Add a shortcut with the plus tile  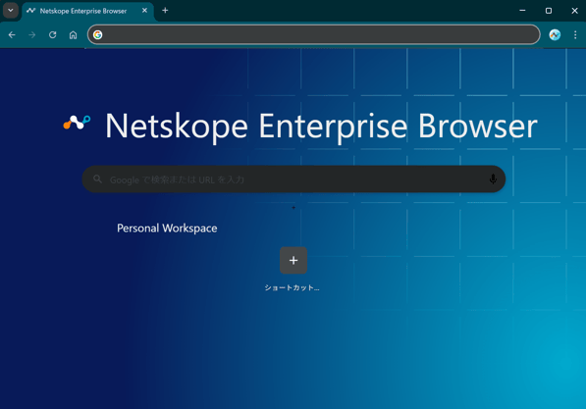[x=293, y=260]
